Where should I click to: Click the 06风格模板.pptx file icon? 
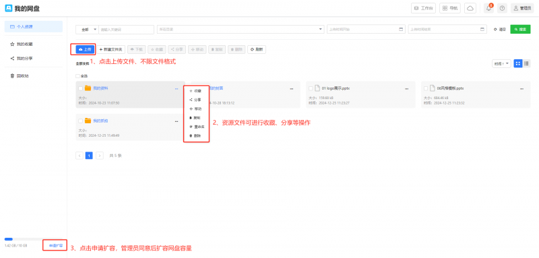coord(433,88)
